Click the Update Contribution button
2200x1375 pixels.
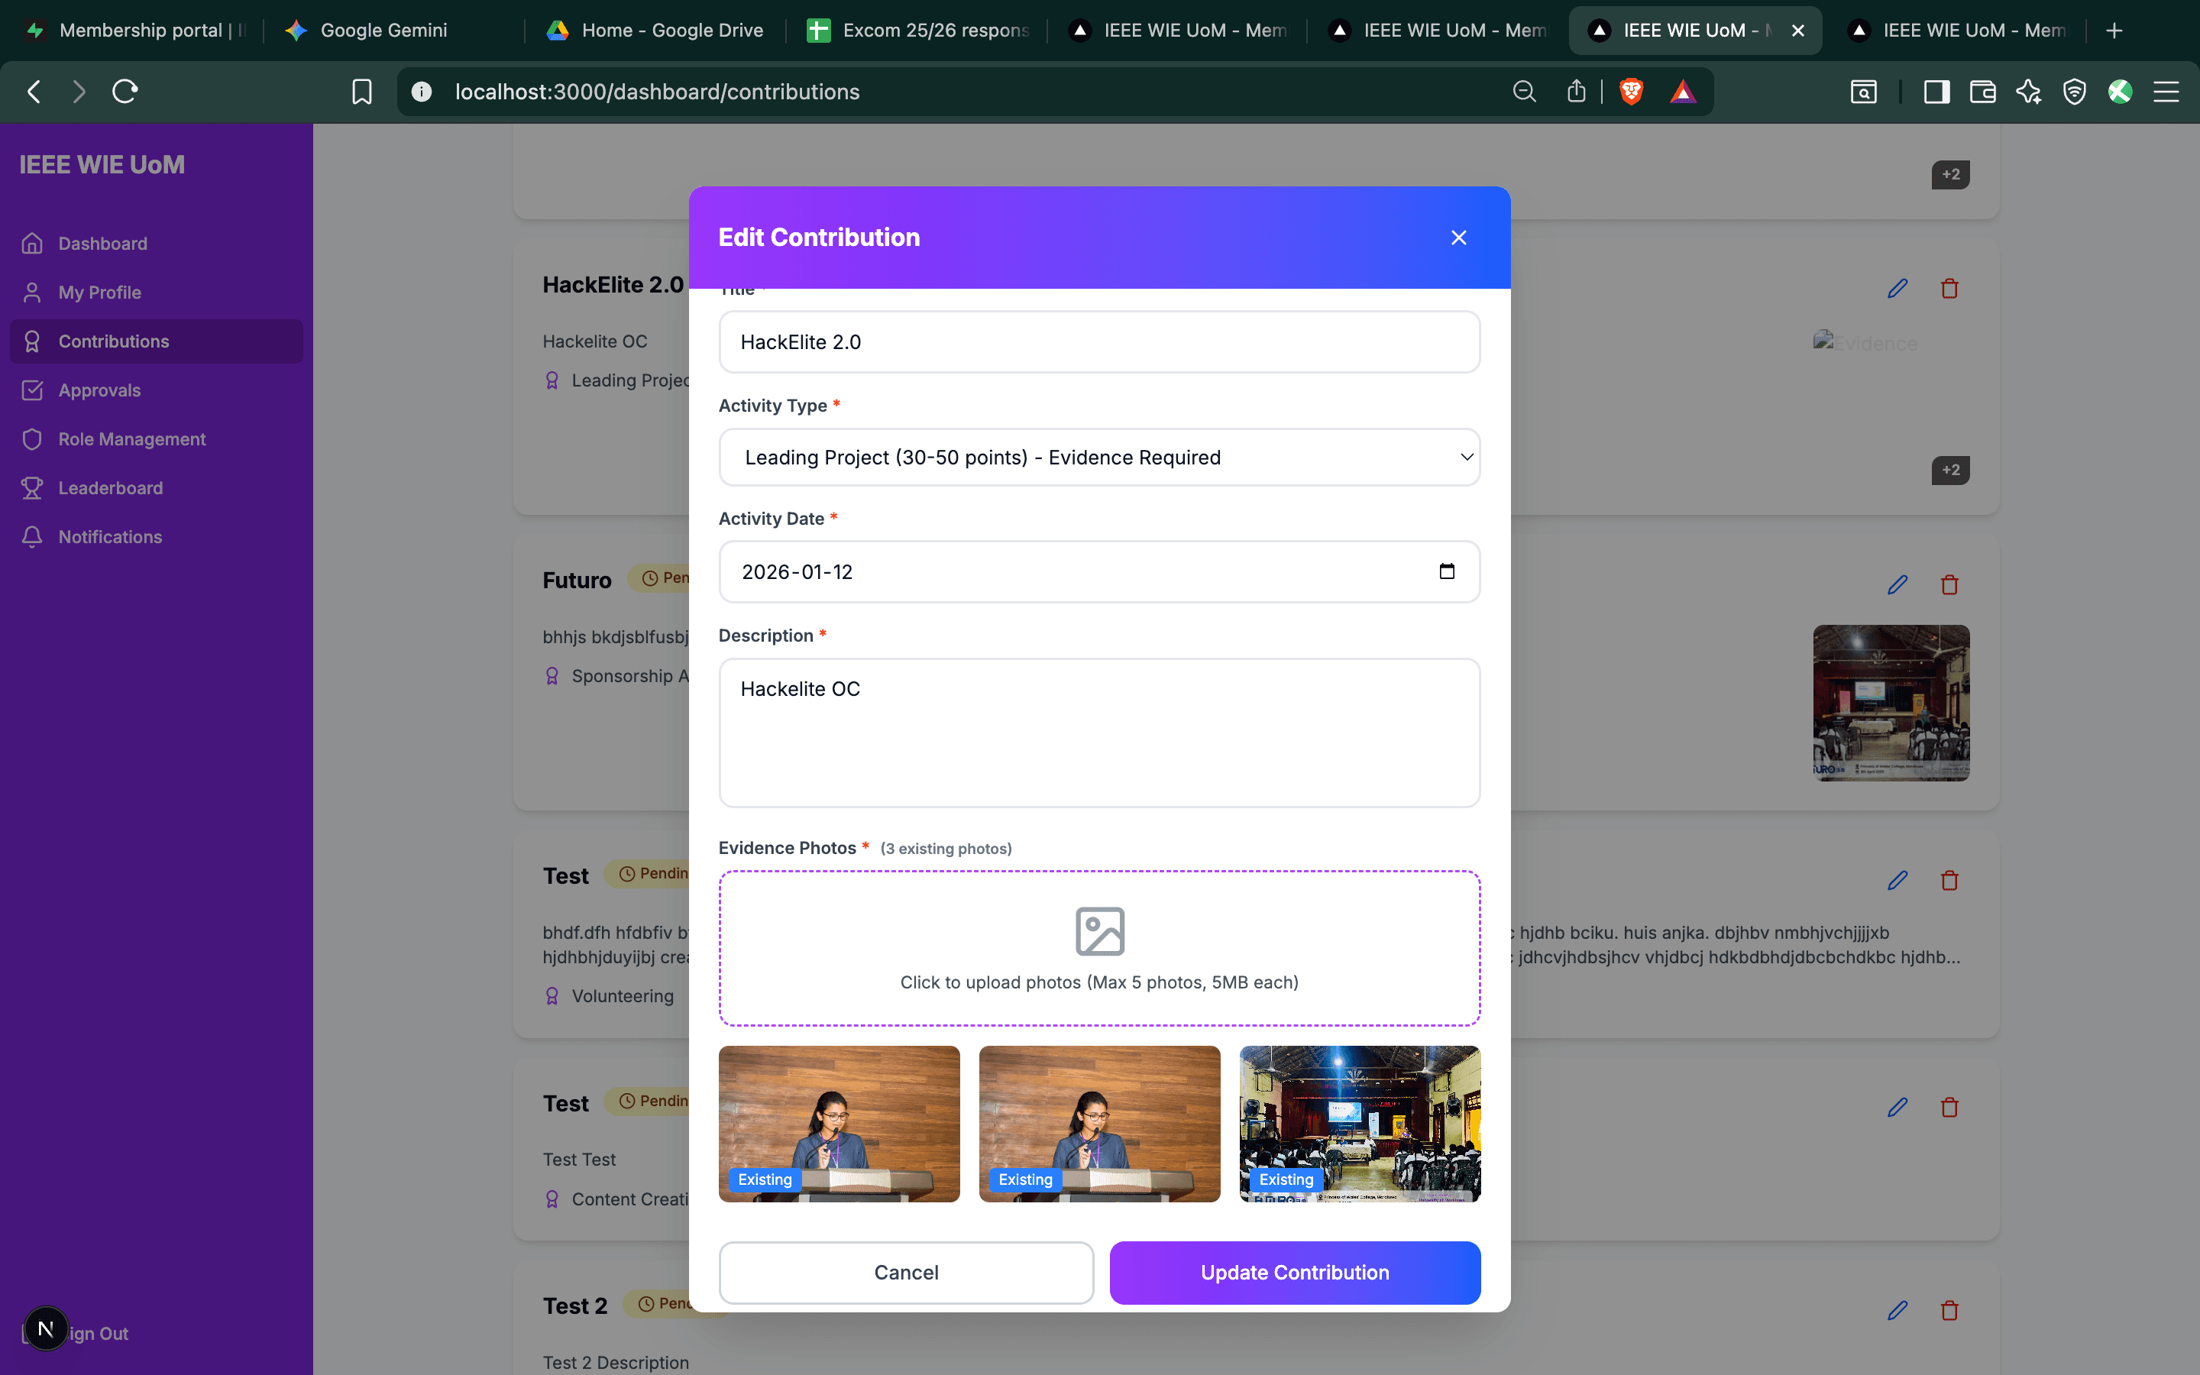[x=1293, y=1272]
